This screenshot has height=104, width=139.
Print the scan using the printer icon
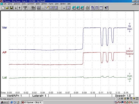click(x=87, y=8)
